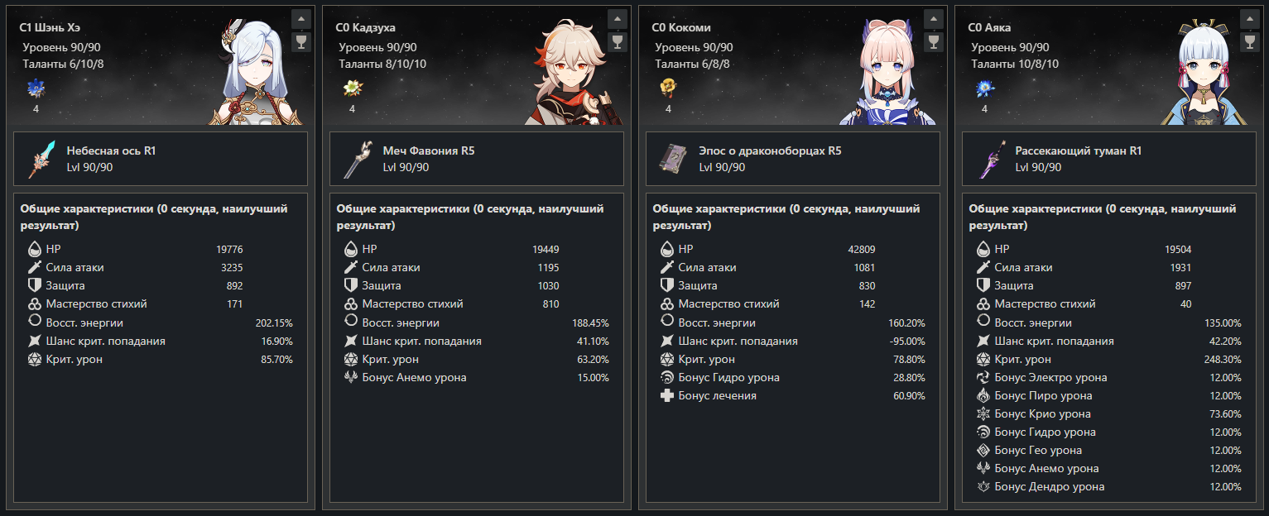Click the blue artifact set flower for Шэнь Хэ
The width and height of the screenshot is (1269, 516).
click(36, 88)
